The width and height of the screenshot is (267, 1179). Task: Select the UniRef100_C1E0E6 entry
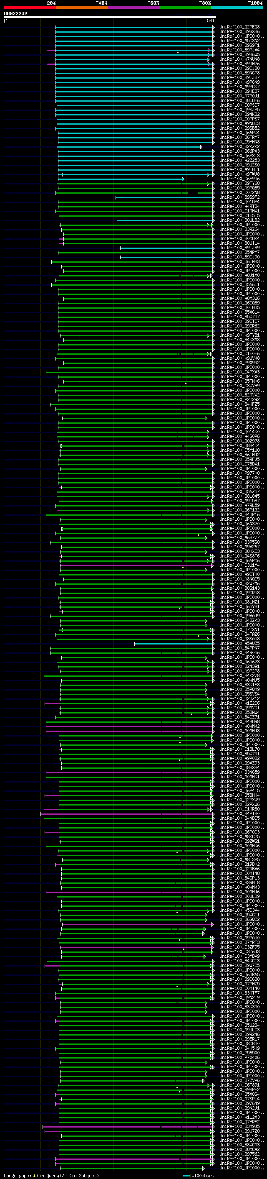coord(239,354)
